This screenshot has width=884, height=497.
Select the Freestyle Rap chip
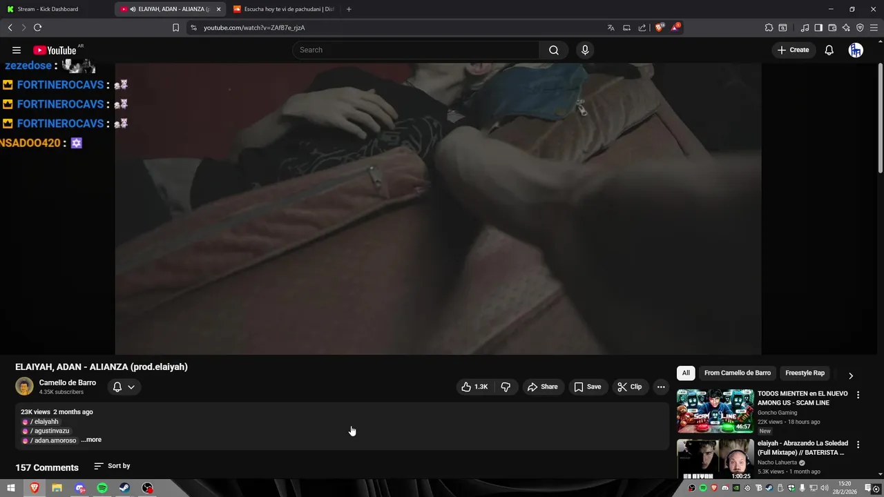click(x=805, y=373)
